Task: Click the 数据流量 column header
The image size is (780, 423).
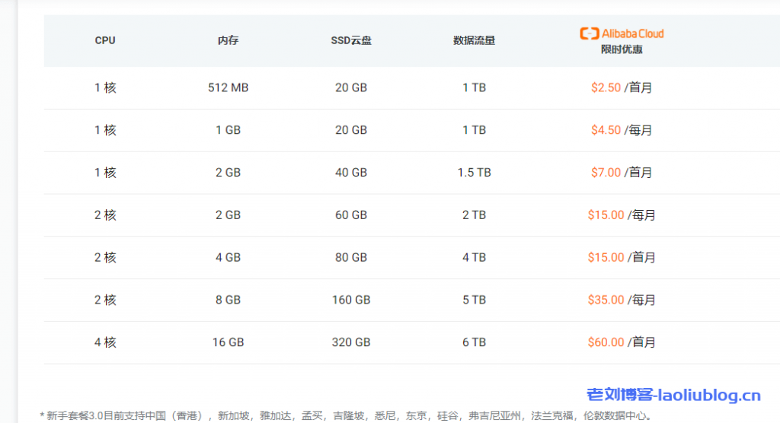Action: [x=474, y=40]
